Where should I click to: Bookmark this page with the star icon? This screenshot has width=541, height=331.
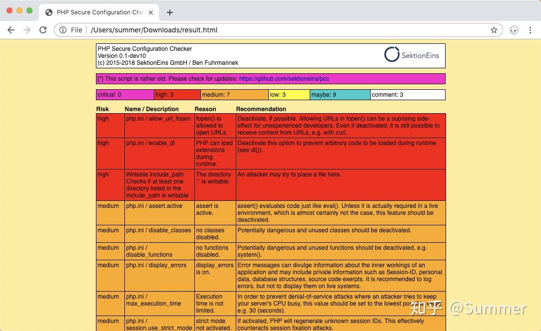coord(494,30)
